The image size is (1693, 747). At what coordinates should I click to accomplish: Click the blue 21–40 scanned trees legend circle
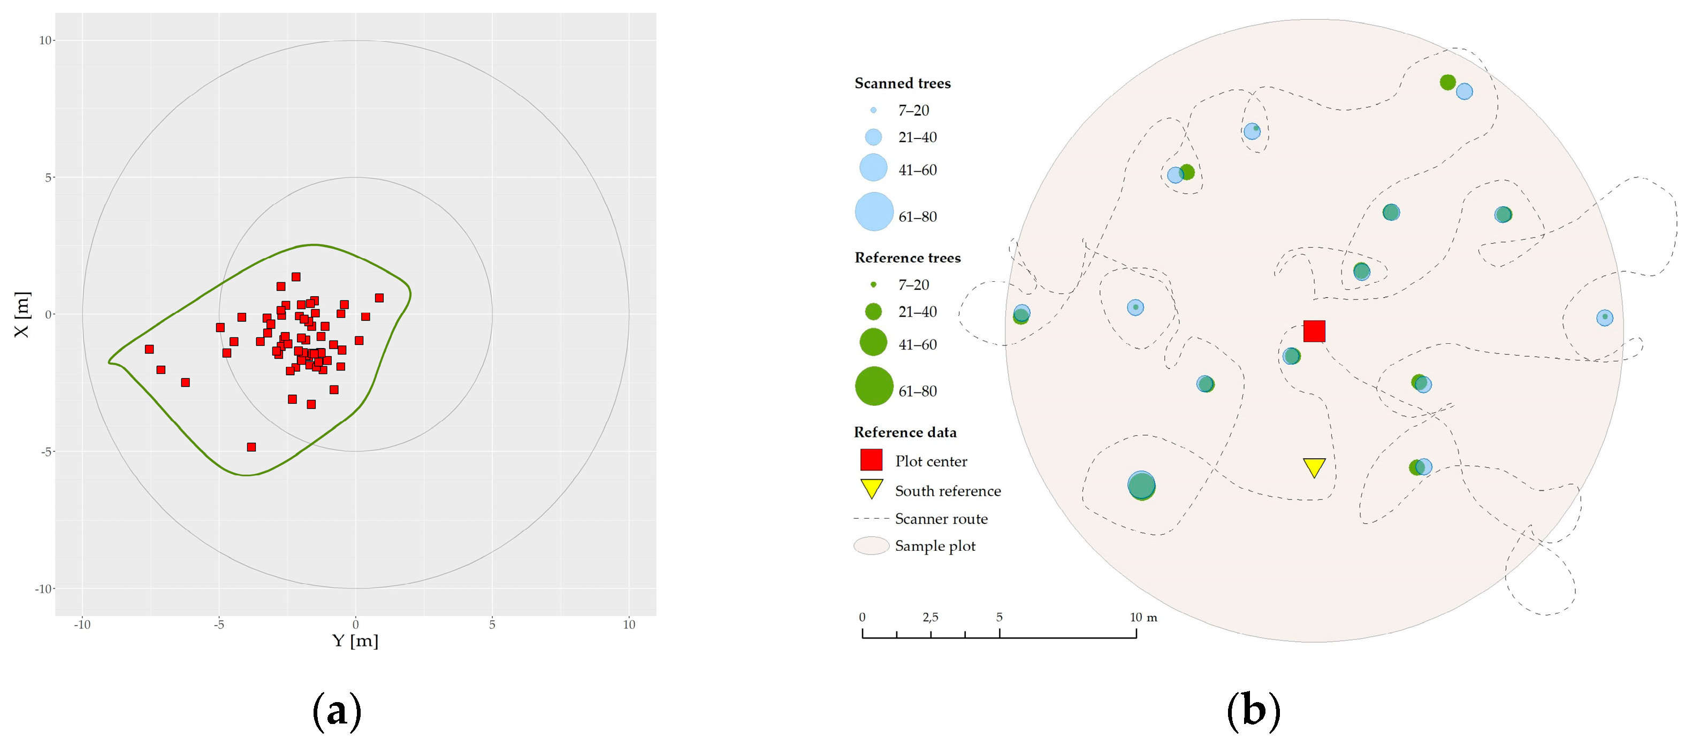[x=873, y=137]
